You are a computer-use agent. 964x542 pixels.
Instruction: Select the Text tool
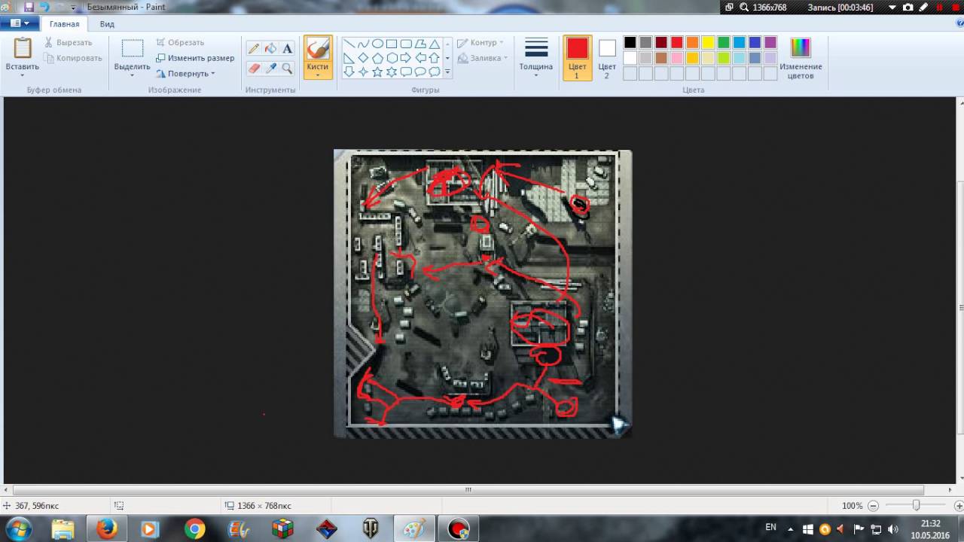point(287,48)
